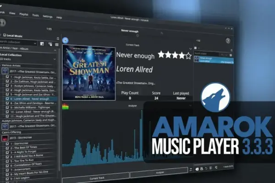Click the Analyzer applet equalizer icon
The image size is (275, 183).
pos(66,107)
